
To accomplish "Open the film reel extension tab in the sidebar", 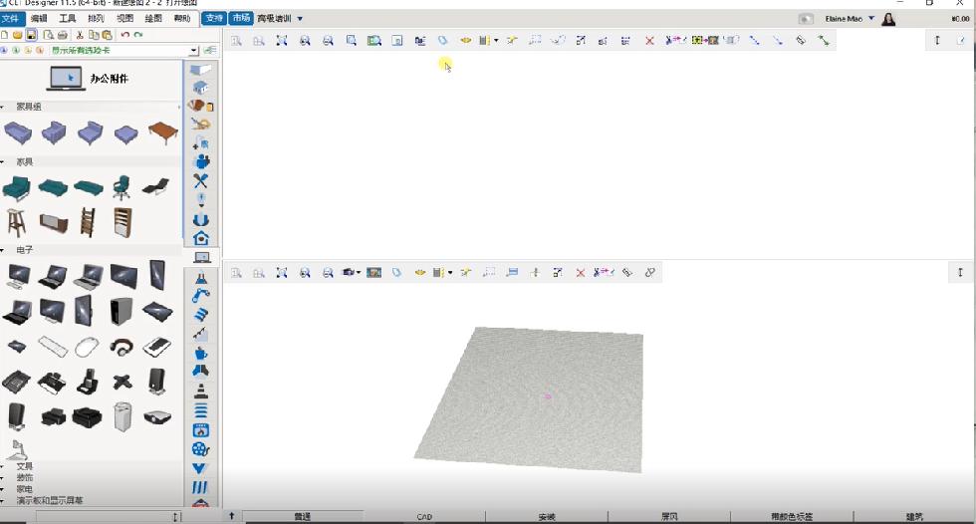I will (201, 449).
